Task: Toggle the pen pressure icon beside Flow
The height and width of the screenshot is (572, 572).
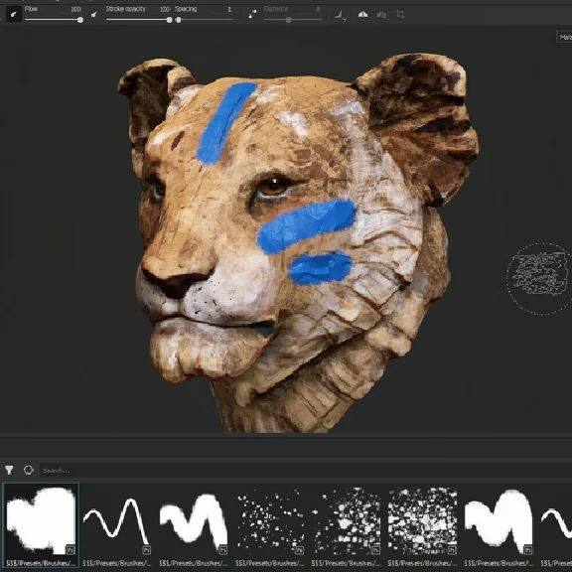Action: [14, 14]
